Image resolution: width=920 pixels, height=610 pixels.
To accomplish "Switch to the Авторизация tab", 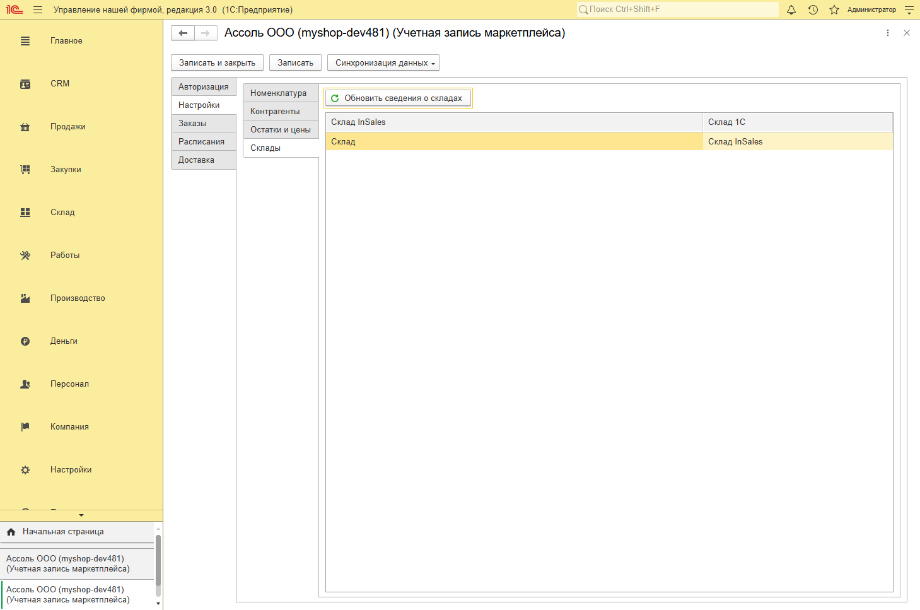I will 204,87.
